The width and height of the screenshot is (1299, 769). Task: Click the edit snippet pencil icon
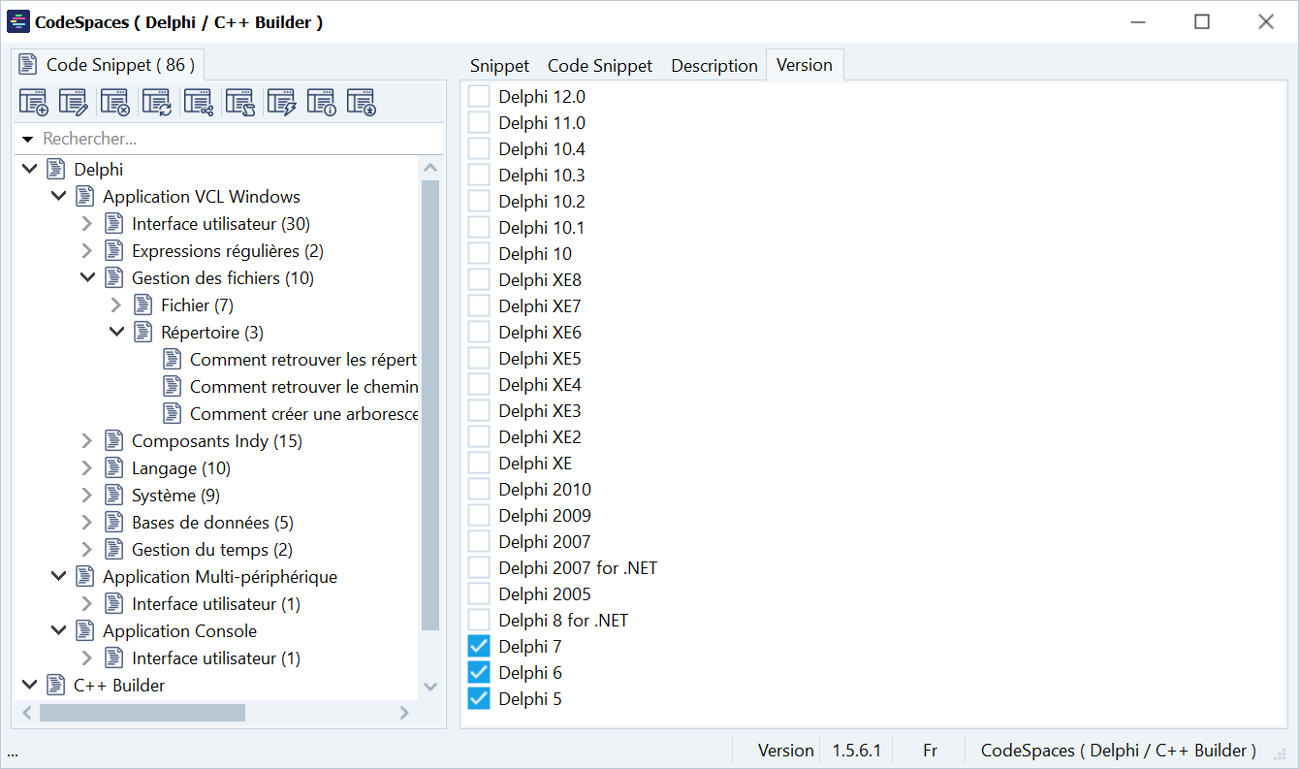(74, 102)
